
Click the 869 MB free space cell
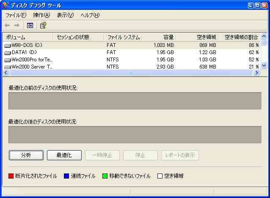coord(208,45)
